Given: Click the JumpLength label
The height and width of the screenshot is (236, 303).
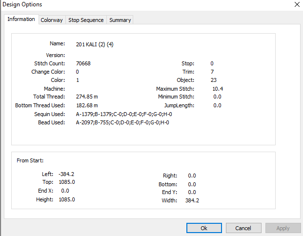Looking at the screenshot, I should point(180,105).
